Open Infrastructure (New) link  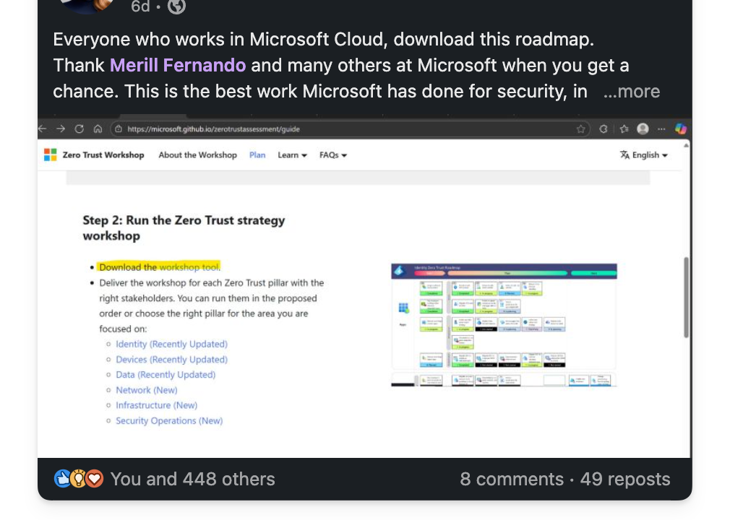(x=156, y=405)
